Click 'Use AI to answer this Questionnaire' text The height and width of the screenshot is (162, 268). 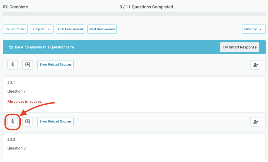[44, 47]
